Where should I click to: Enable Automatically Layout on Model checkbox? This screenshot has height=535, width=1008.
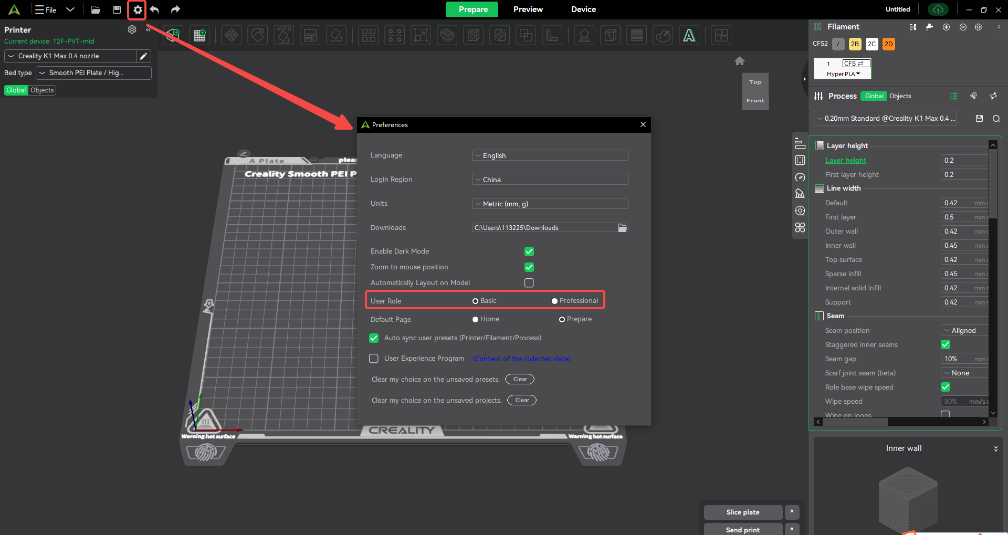(x=529, y=283)
